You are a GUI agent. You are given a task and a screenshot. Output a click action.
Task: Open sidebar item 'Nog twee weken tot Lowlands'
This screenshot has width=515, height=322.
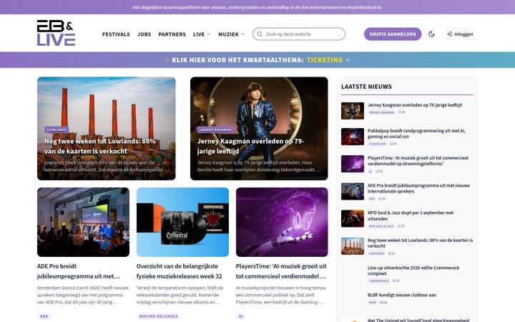420,243
